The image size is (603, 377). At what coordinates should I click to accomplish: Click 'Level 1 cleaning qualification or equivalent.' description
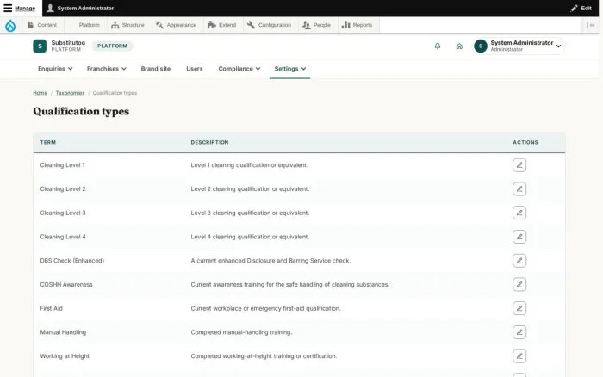point(249,165)
